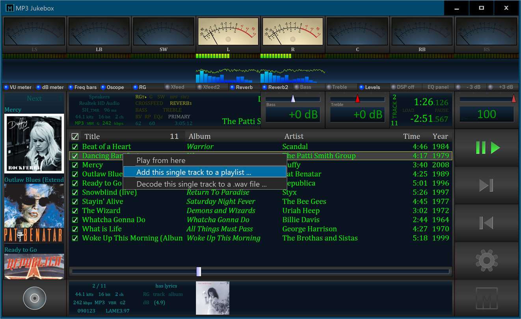Click the CD disc icon at bottom left
The image size is (521, 319).
click(x=35, y=298)
